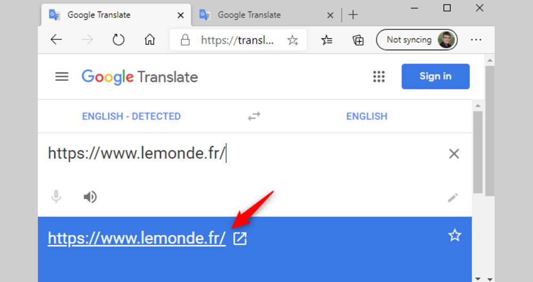Open the Google apps grid
Image resolution: width=533 pixels, height=282 pixels.
pos(378,77)
